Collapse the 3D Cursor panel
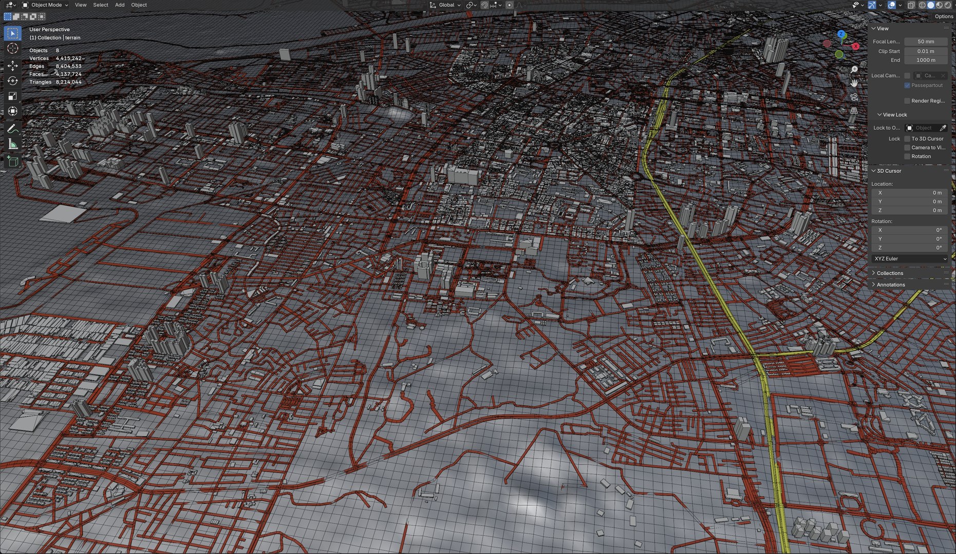This screenshot has height=554, width=956. click(x=886, y=171)
